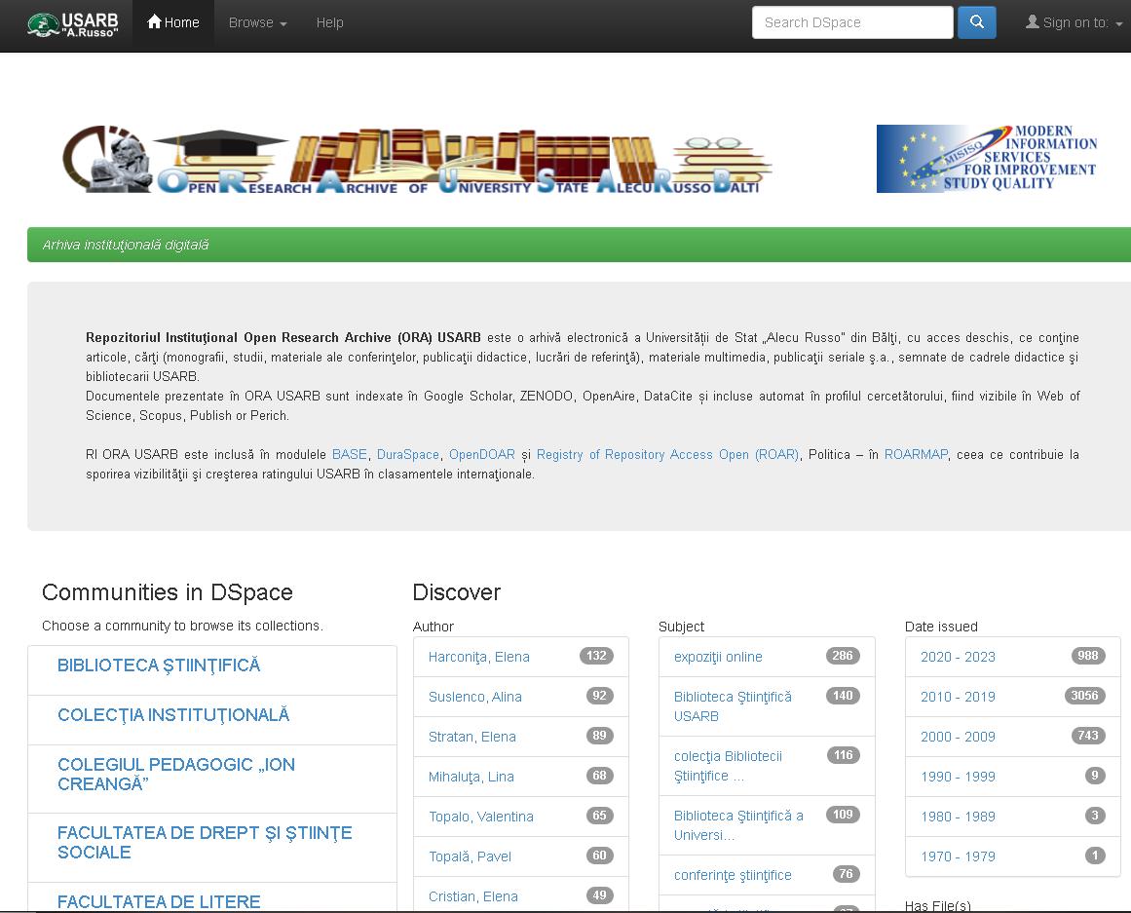Select subject conferinţe ştiinţifice
Viewport: 1131px width, 913px height.
click(x=733, y=875)
